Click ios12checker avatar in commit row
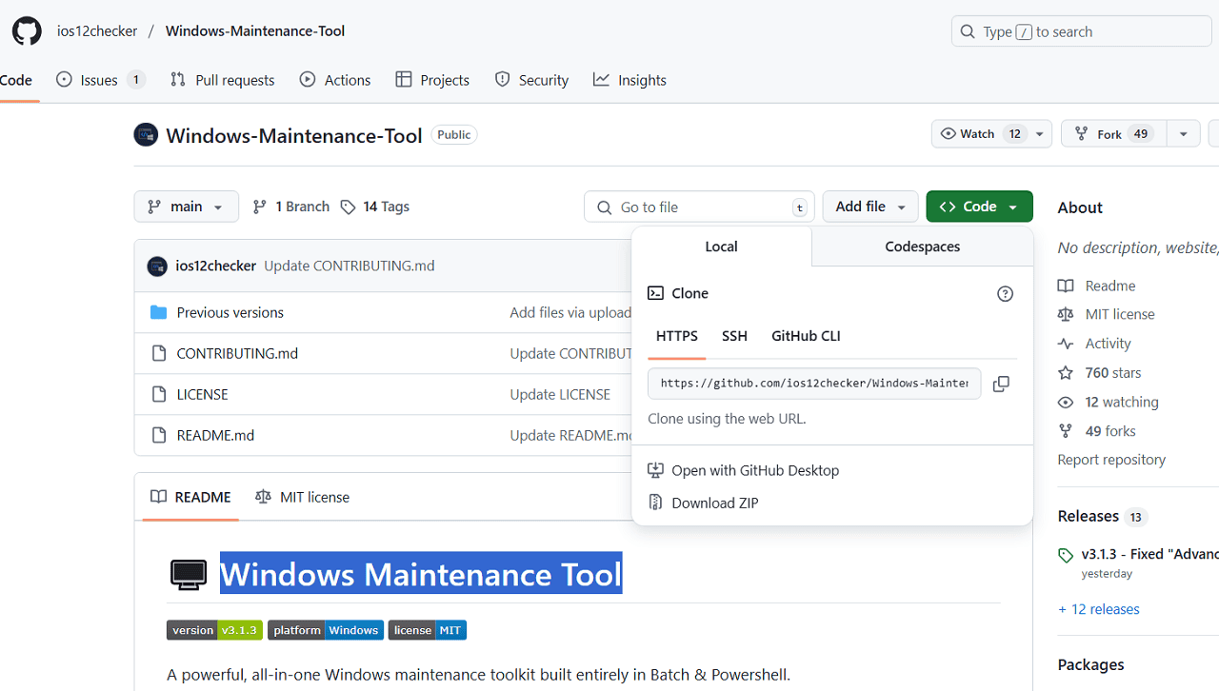Viewport: 1219px width, 691px height. click(157, 267)
